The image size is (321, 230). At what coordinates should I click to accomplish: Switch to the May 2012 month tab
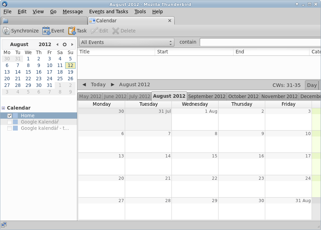[90, 96]
